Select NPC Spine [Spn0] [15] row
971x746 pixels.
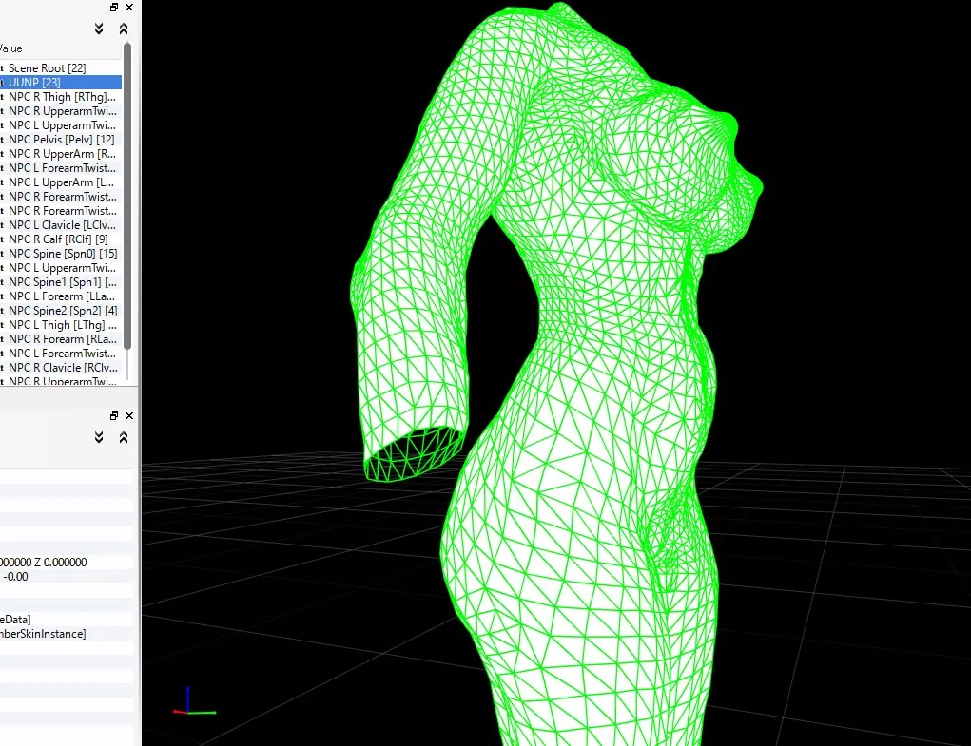pyautogui.click(x=61, y=254)
